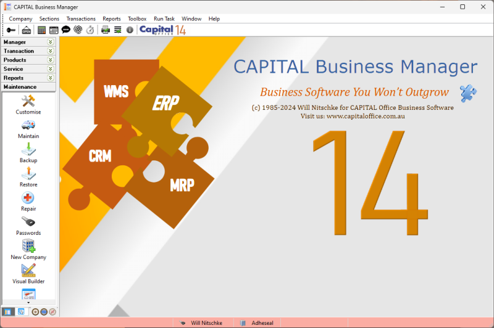Click the OPEN sign toolbar icon
Viewport: 494px width, 328px height.
[x=27, y=30]
